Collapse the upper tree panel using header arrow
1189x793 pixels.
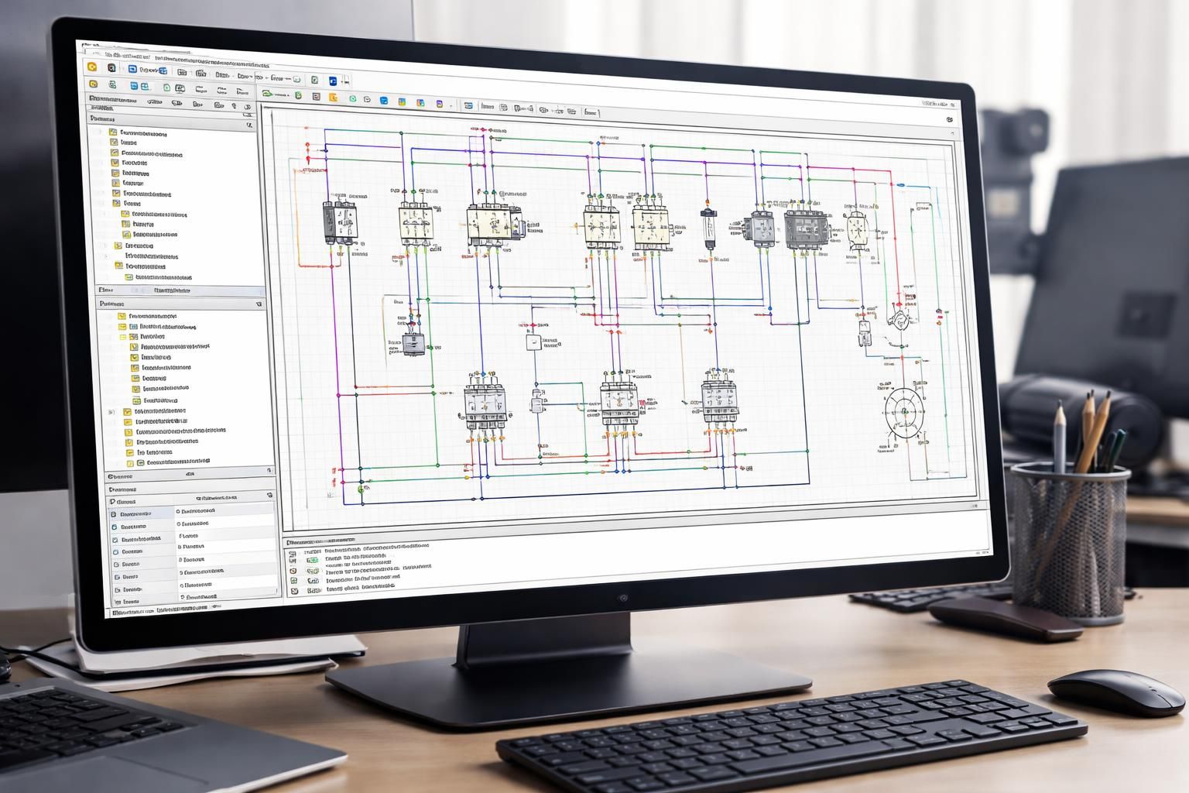click(249, 124)
